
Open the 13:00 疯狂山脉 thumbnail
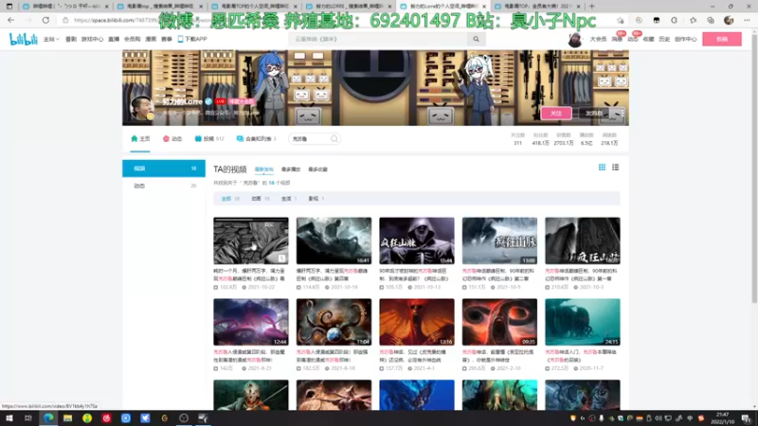coord(499,240)
